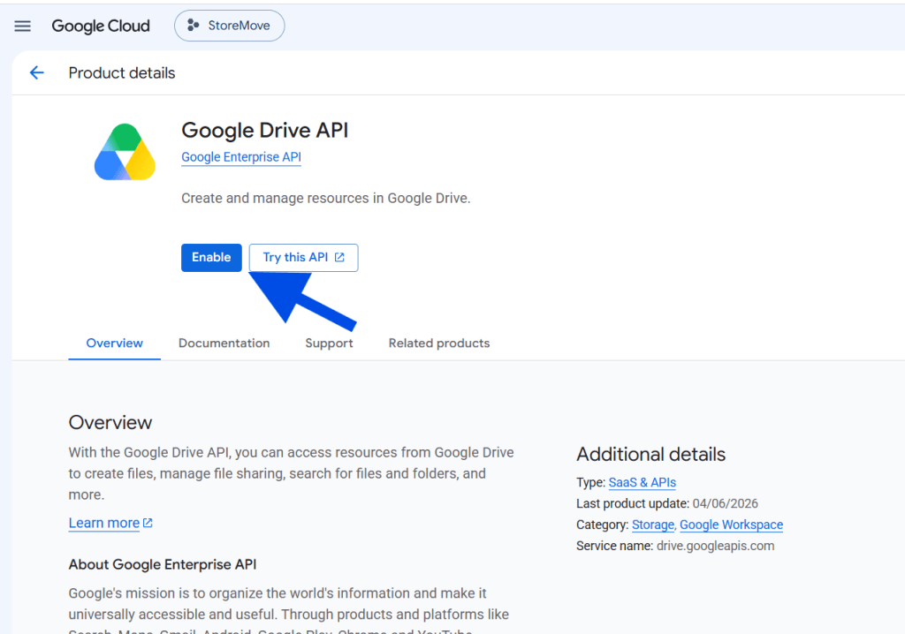Viewport: 905px width, 634px height.
Task: Follow the Learn more link
Action: coord(110,523)
